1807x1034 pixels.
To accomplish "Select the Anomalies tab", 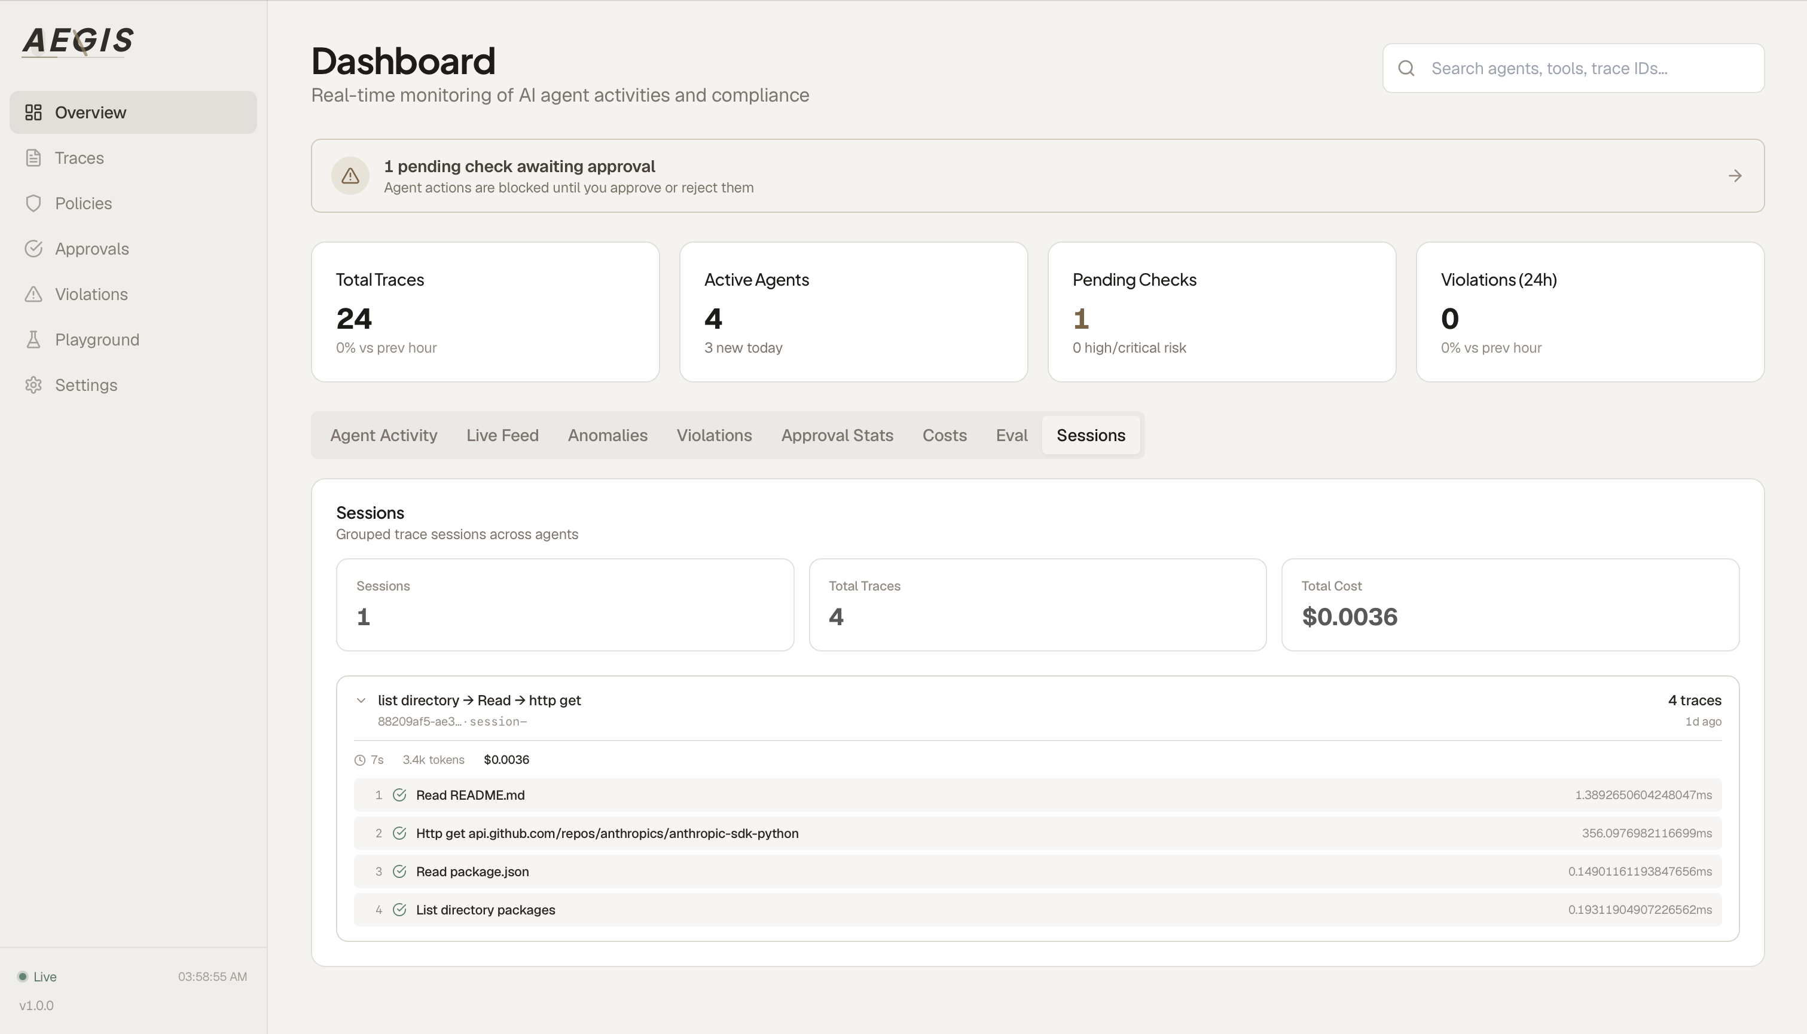I will (x=608, y=435).
